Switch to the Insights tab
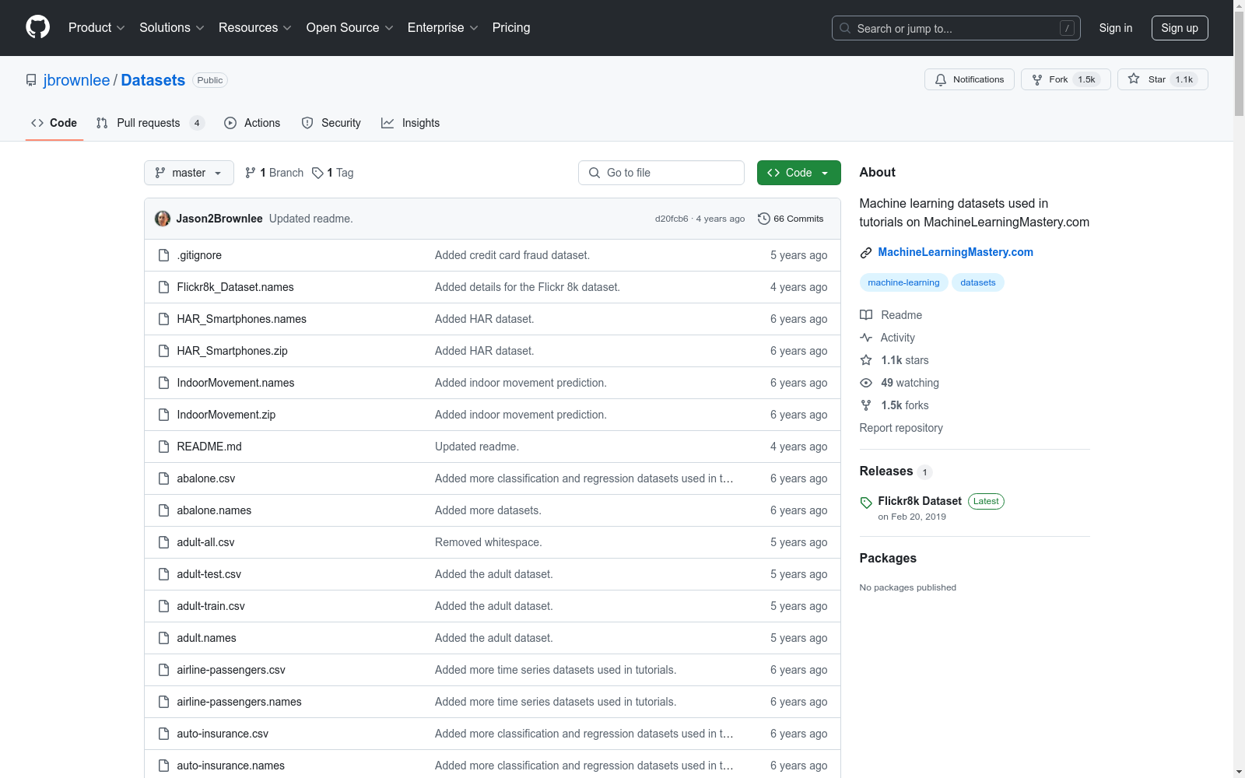The width and height of the screenshot is (1245, 778). point(411,123)
